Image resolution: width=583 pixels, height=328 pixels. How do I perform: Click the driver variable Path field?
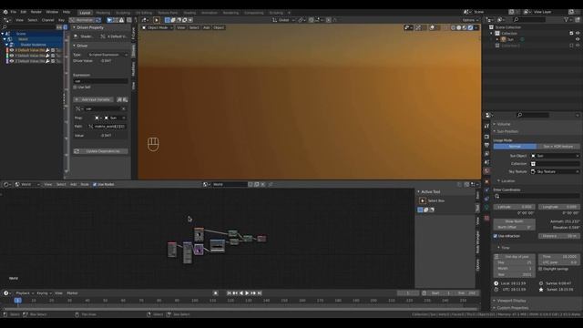pos(107,127)
